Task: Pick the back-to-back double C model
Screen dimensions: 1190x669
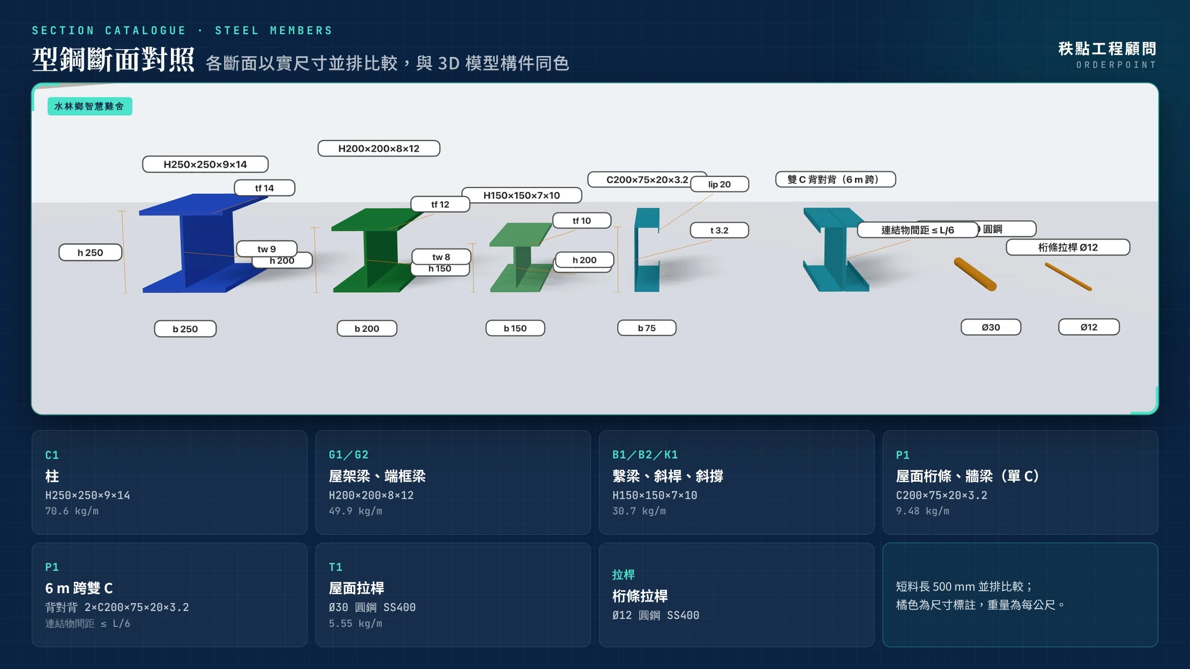Action: [x=835, y=249]
